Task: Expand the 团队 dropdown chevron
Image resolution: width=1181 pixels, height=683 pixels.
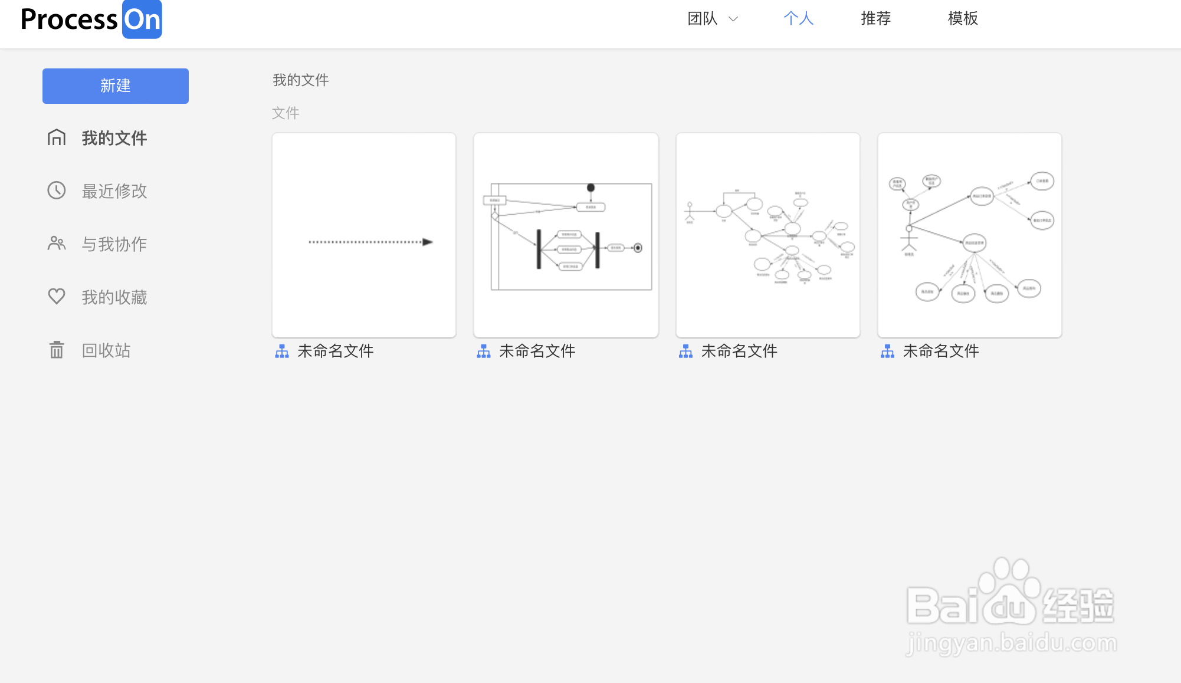Action: click(x=733, y=19)
